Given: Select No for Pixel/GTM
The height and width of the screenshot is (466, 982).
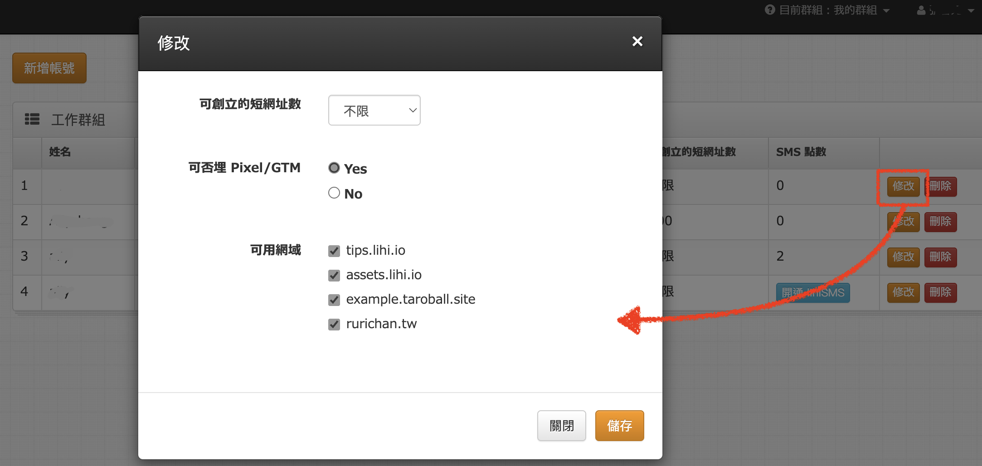Looking at the screenshot, I should click(x=334, y=193).
